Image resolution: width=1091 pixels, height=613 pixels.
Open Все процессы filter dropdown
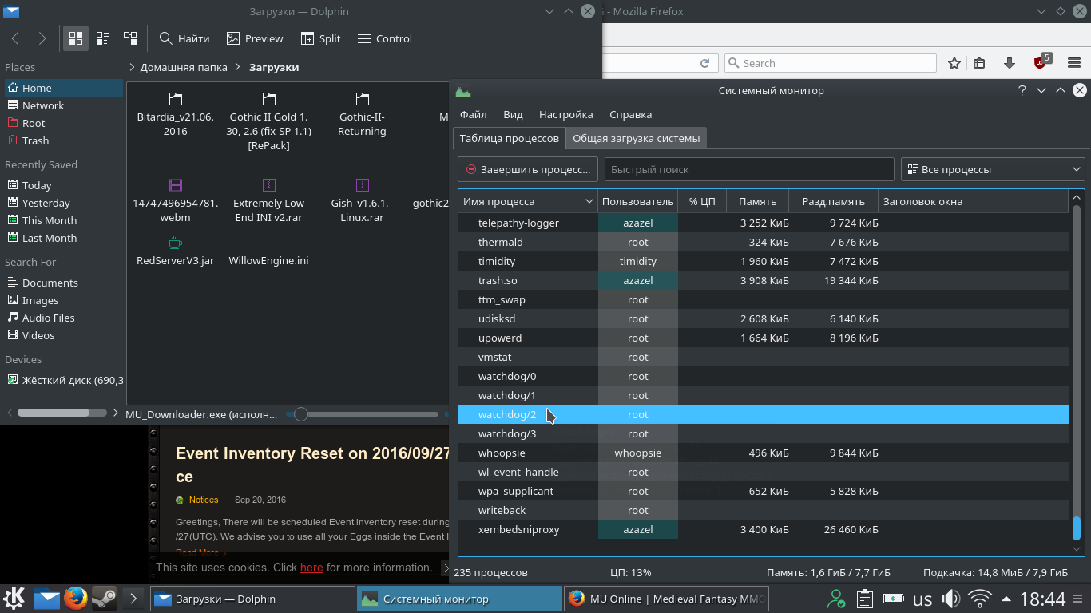click(x=993, y=169)
